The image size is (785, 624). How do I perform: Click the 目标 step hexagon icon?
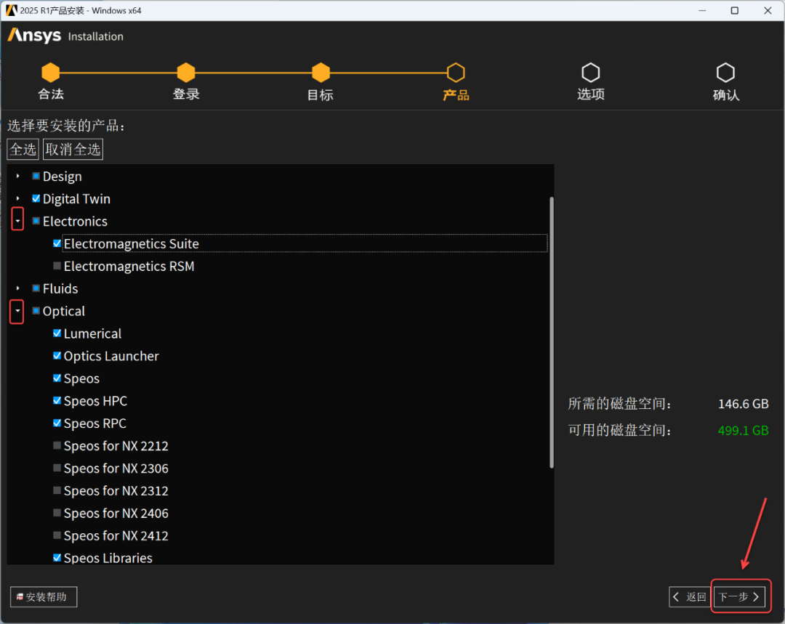[321, 73]
